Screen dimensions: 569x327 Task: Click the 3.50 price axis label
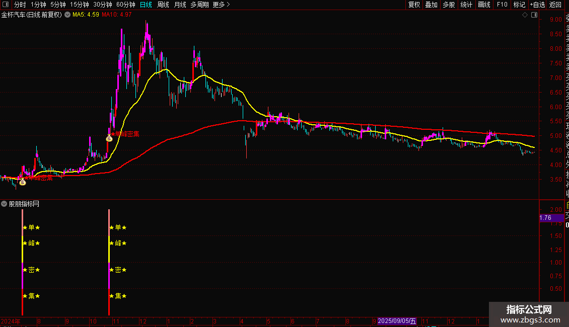click(x=555, y=180)
